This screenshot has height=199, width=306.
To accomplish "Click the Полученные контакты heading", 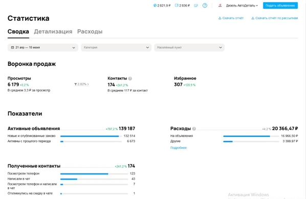I will click(34, 166).
